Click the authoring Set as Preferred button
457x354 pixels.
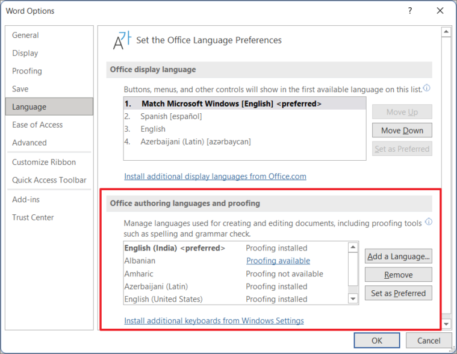tap(399, 293)
